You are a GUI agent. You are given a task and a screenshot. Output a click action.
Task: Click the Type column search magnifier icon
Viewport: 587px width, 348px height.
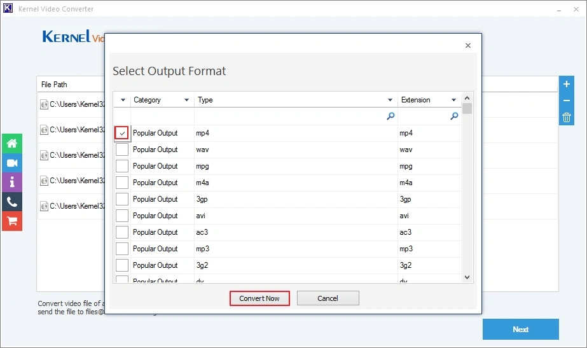click(x=390, y=116)
